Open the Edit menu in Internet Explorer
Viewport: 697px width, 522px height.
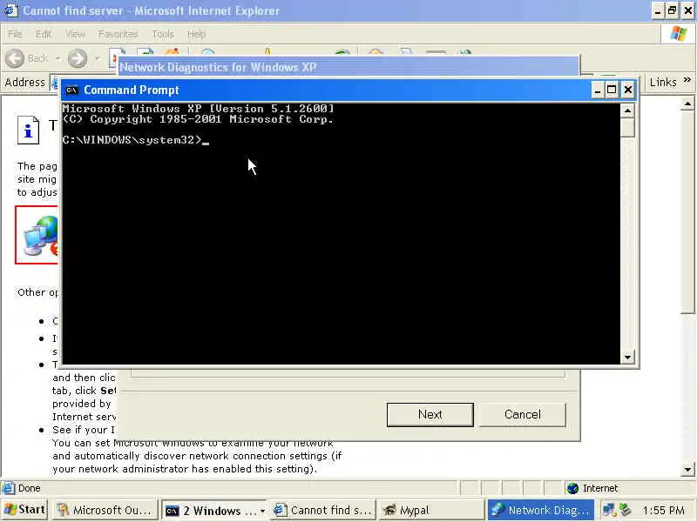(x=43, y=34)
